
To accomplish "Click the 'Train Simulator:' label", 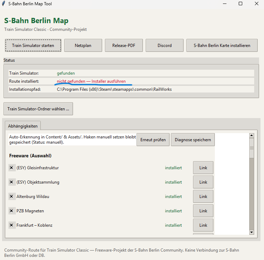I will (24, 73).
